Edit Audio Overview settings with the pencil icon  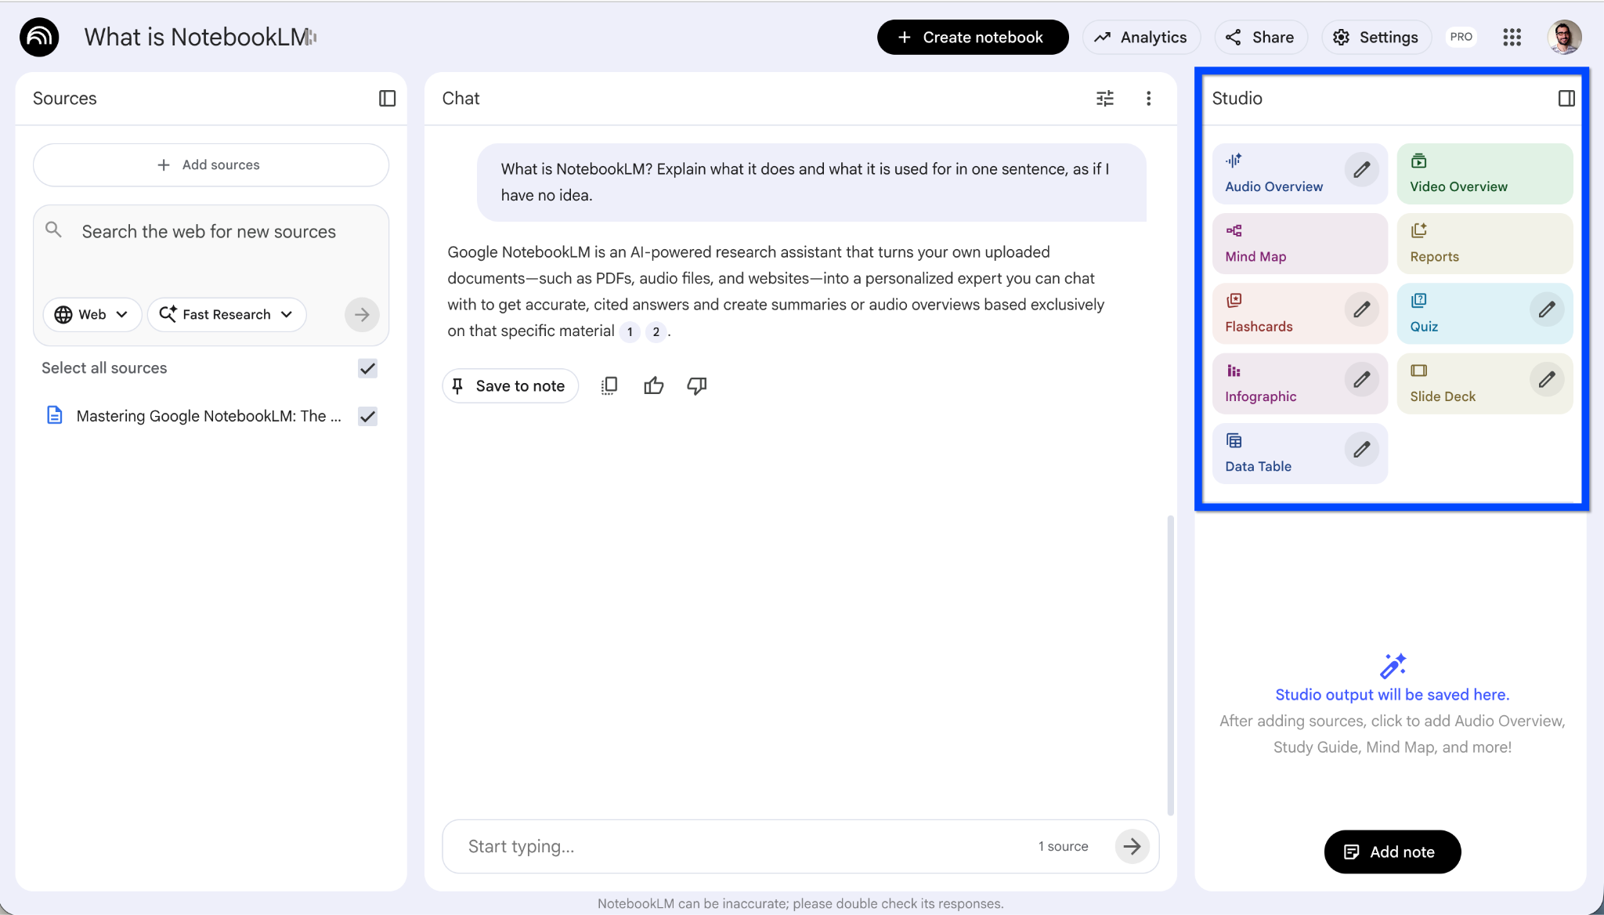pos(1361,169)
